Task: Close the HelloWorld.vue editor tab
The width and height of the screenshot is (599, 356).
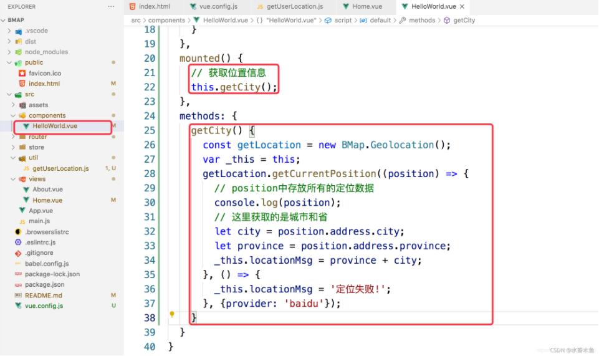Action: (462, 6)
